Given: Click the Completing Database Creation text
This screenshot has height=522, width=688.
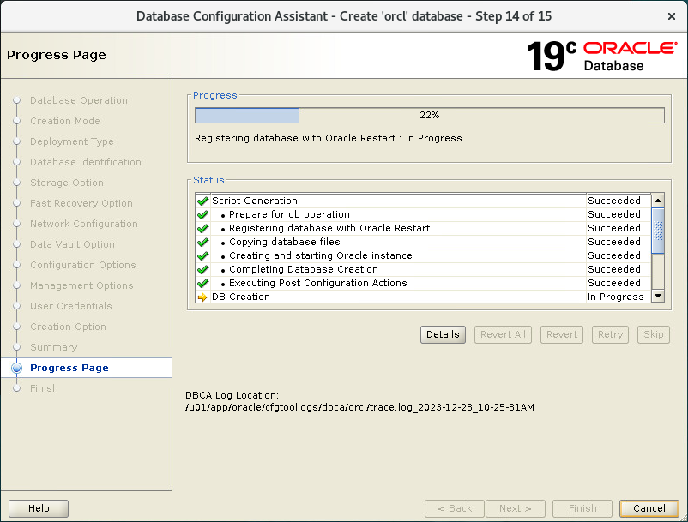Looking at the screenshot, I should click(x=304, y=269).
